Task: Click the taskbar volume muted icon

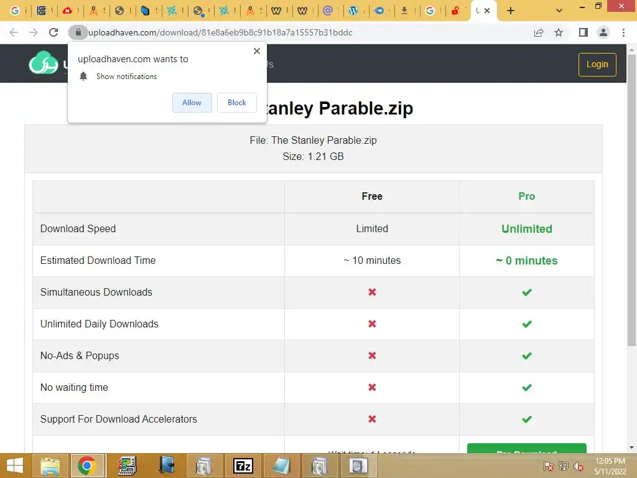Action: click(x=579, y=466)
